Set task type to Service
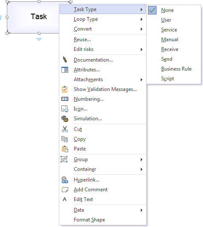 click(x=169, y=30)
